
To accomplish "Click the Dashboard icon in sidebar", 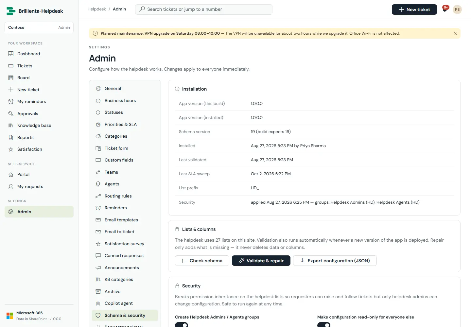I will pos(11,54).
